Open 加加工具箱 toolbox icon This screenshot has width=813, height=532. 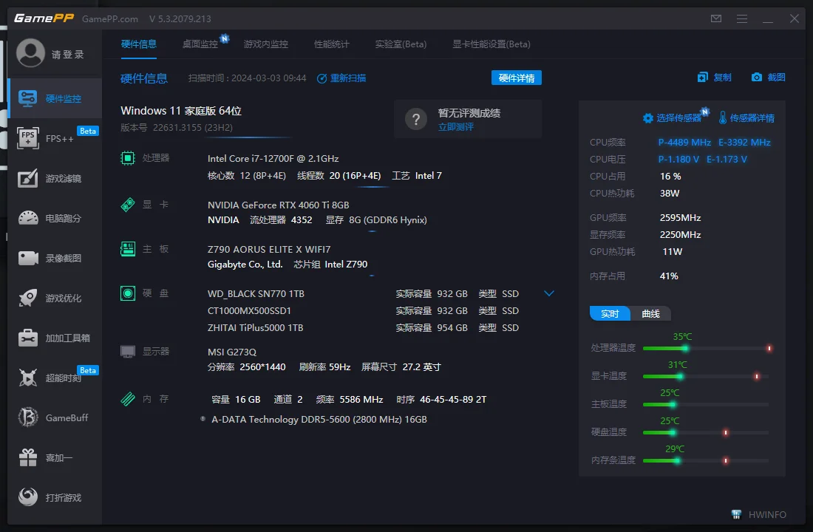click(28, 338)
